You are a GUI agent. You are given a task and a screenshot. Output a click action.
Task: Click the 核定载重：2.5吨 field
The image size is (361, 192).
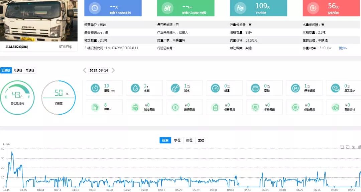point(96,41)
